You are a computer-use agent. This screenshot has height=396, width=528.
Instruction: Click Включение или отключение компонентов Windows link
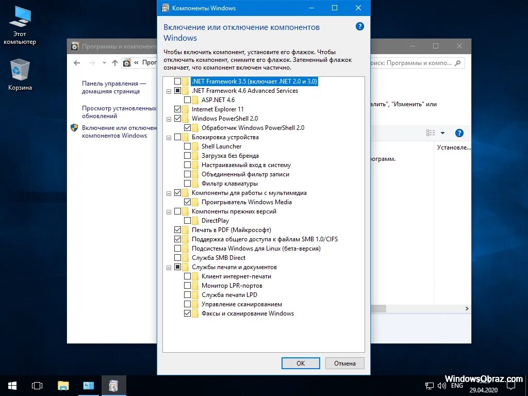click(x=119, y=131)
